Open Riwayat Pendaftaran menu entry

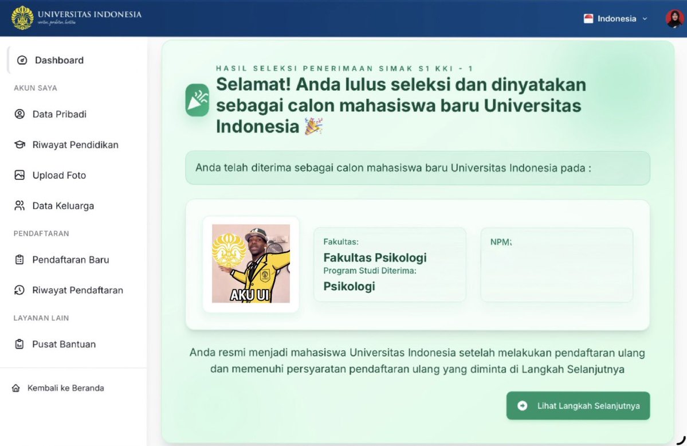76,290
